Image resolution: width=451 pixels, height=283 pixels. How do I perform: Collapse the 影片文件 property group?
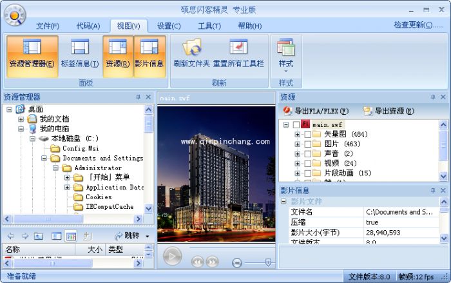click(x=283, y=201)
